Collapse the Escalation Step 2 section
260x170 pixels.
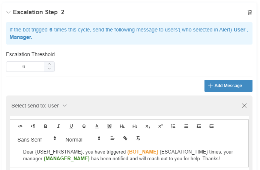[8, 12]
